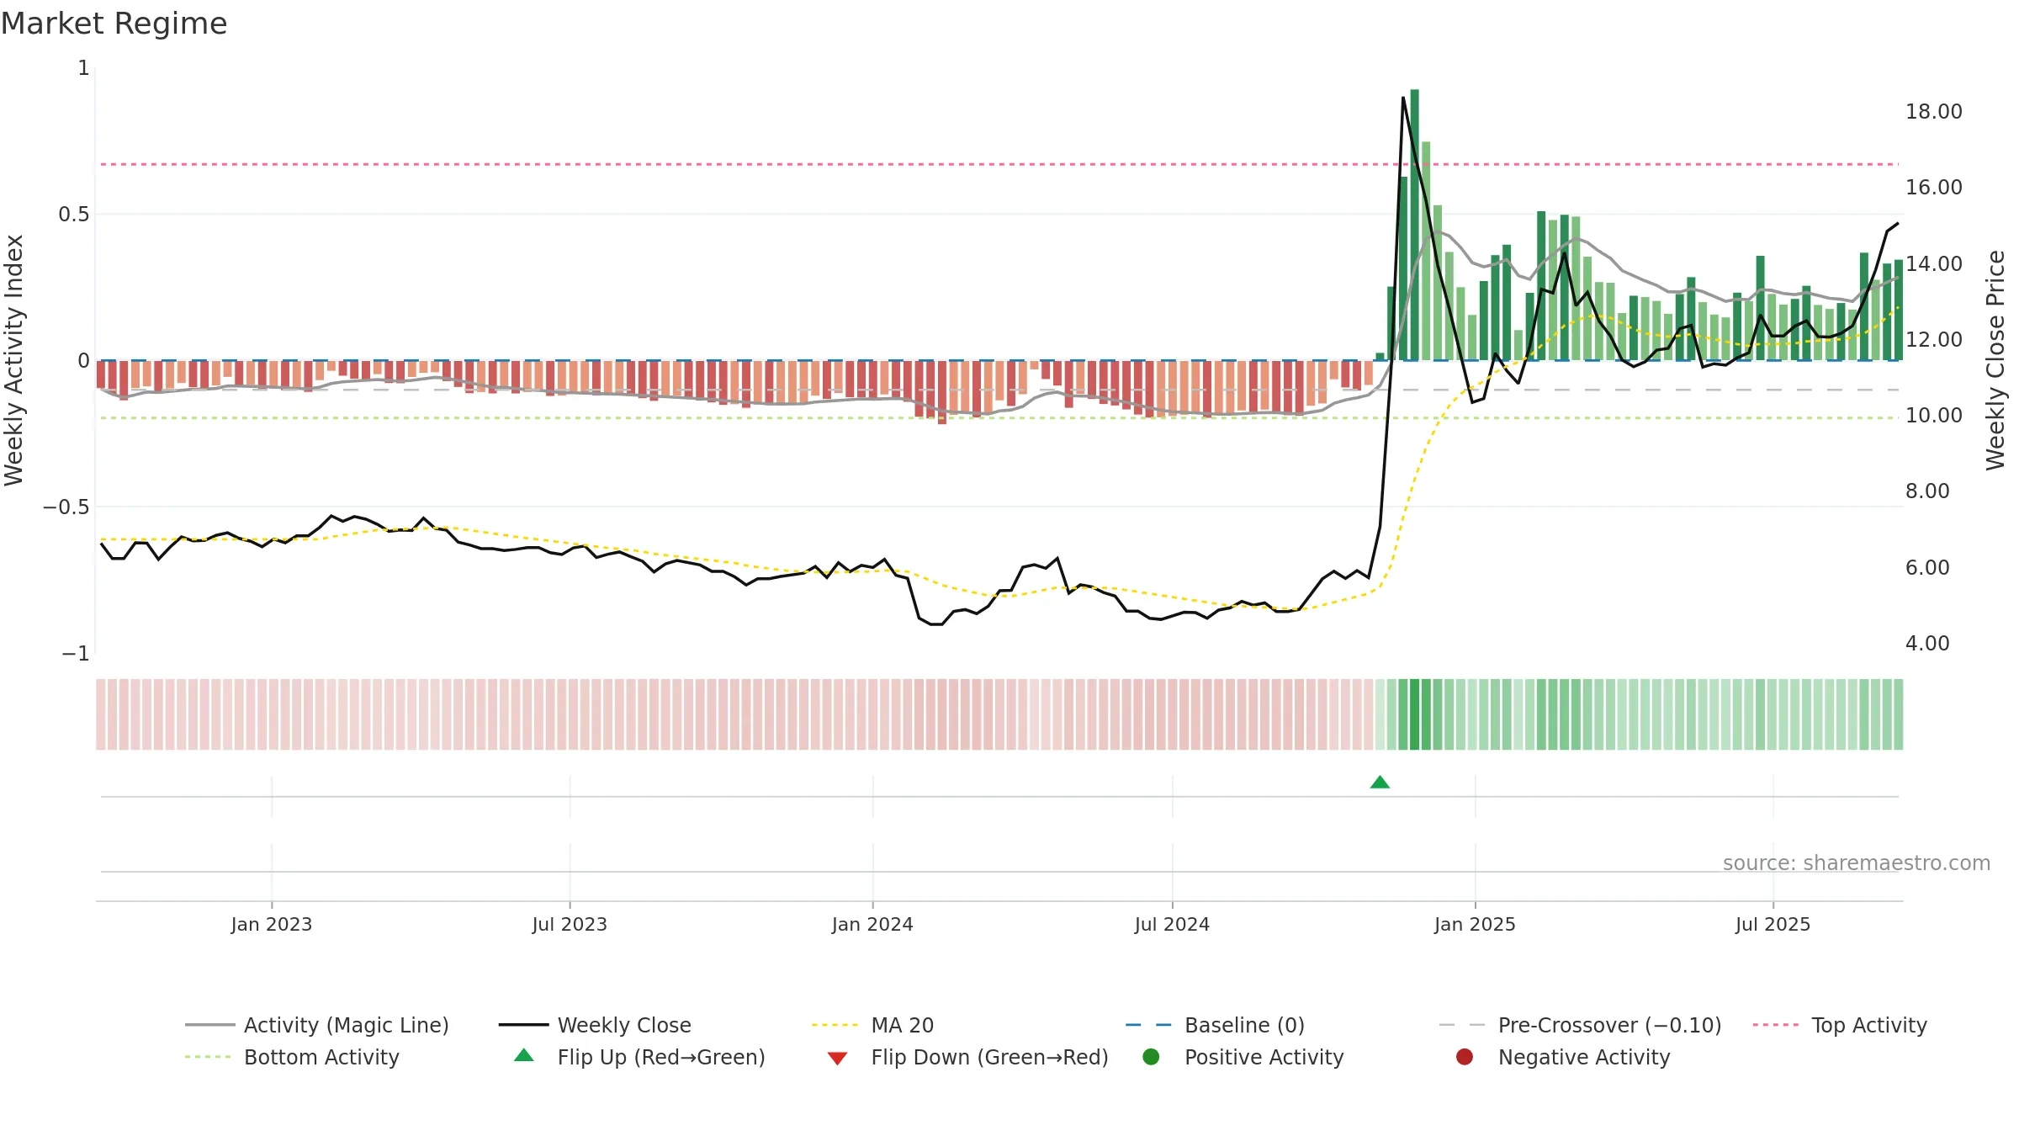The image size is (2019, 1136).
Task: Toggle the Pre-Crossover (−0.10) legend entry
Action: coord(1580,1025)
